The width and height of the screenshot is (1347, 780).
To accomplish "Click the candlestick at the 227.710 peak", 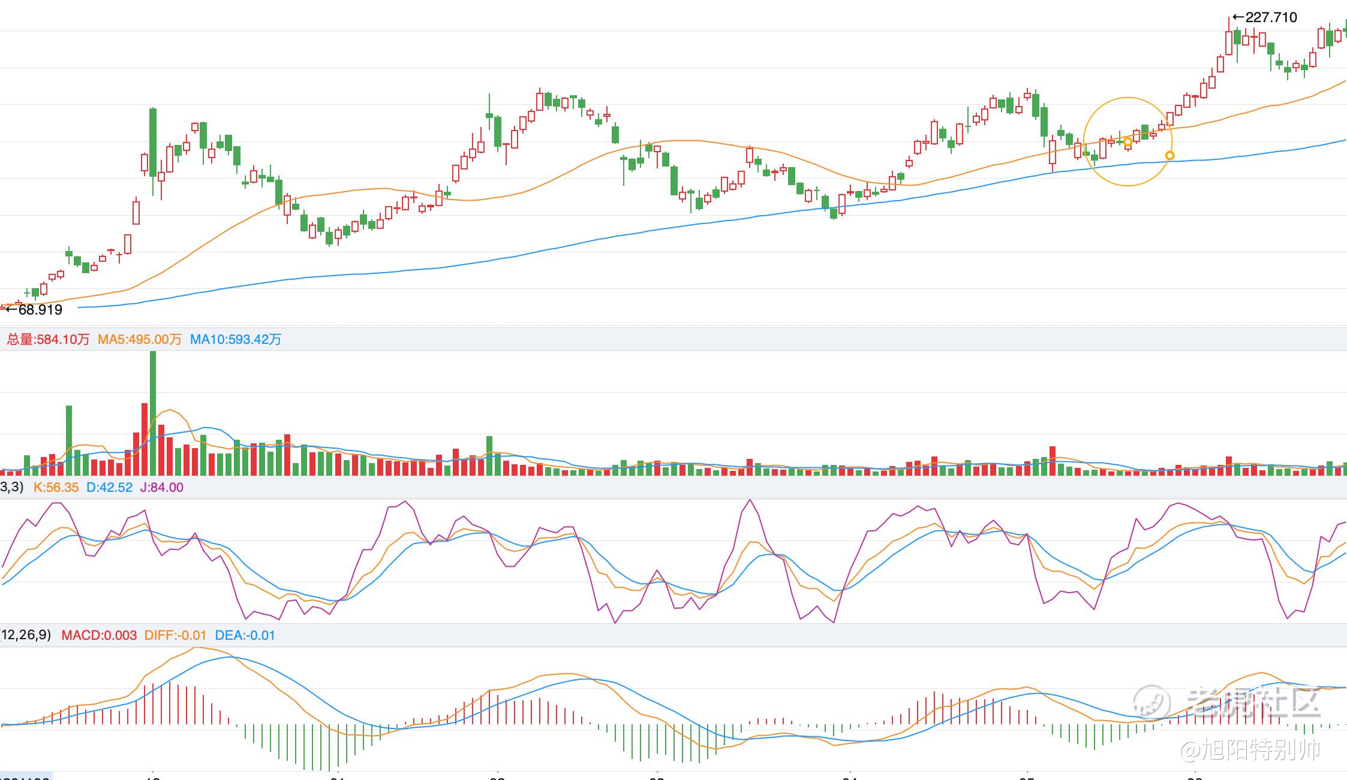I will (x=1228, y=43).
